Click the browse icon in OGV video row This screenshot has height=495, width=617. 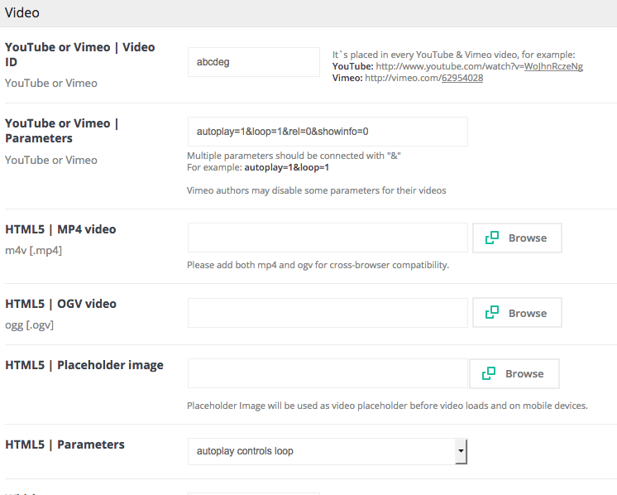click(492, 313)
